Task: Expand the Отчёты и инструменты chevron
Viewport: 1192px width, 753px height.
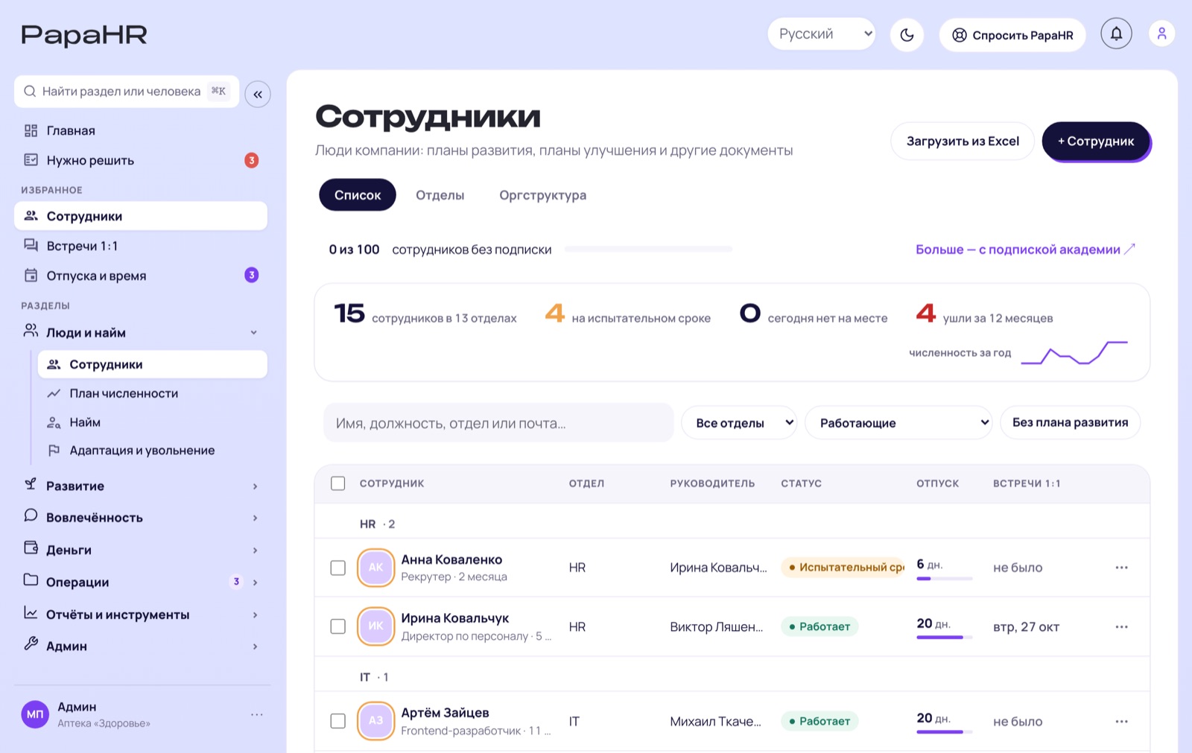Action: click(255, 615)
